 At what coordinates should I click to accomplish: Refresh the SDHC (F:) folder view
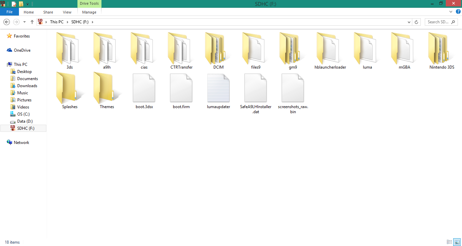(417, 22)
